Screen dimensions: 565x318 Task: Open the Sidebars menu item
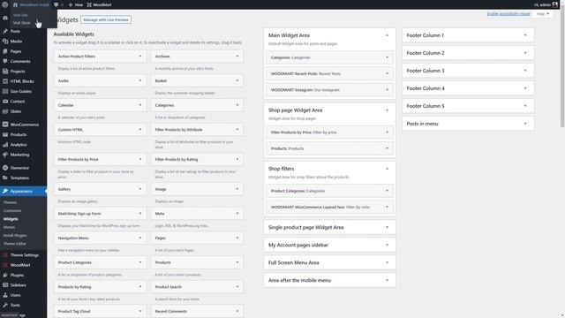point(18,285)
